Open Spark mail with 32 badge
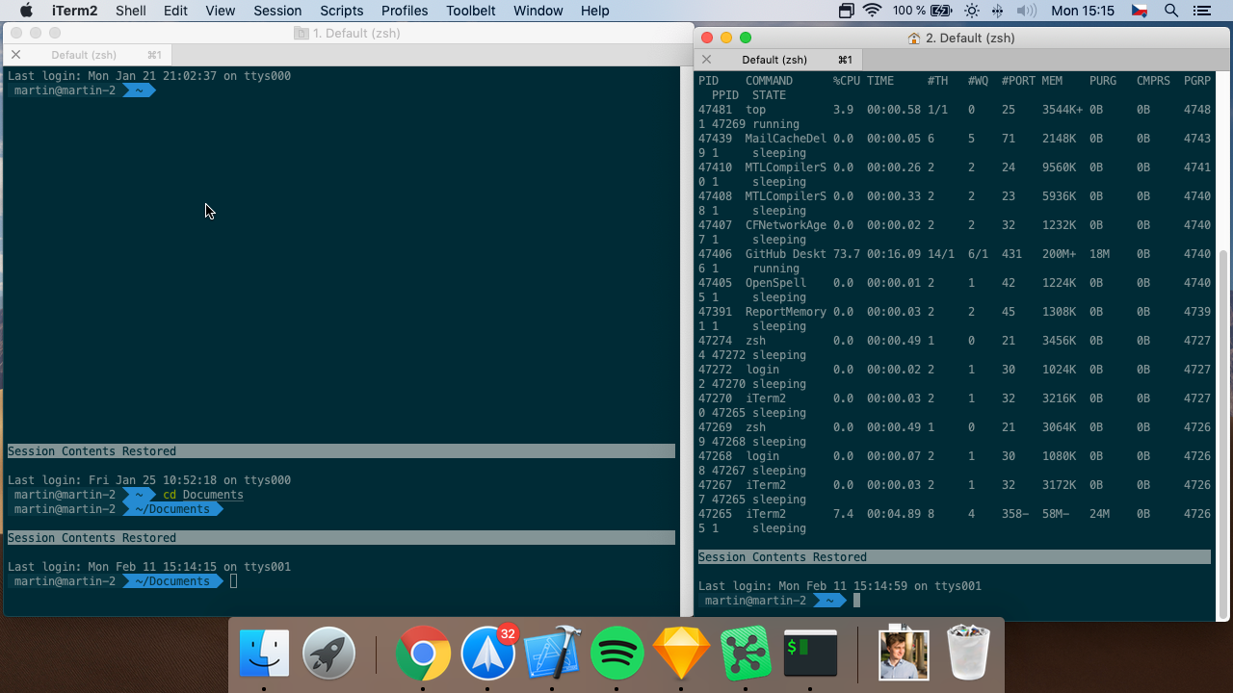The width and height of the screenshot is (1233, 693). point(488,654)
